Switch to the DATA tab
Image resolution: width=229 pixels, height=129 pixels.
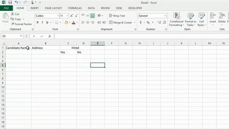click(x=91, y=8)
